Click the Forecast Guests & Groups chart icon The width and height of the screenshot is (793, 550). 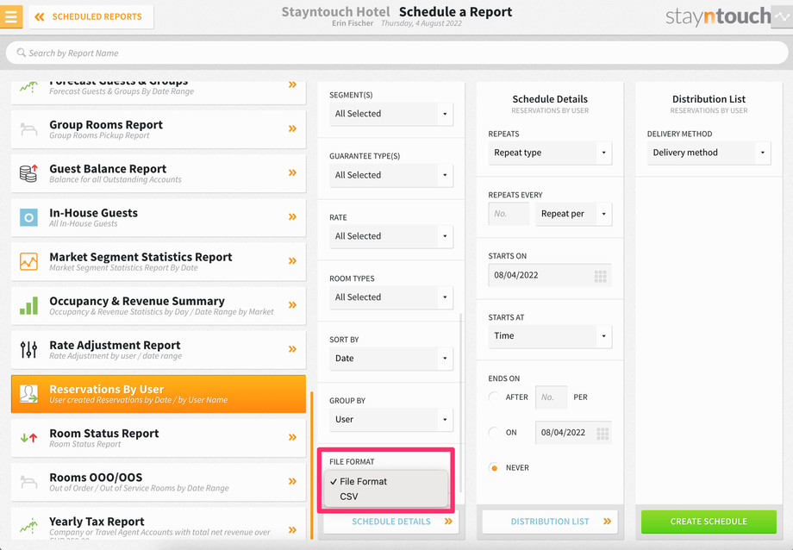pos(28,87)
